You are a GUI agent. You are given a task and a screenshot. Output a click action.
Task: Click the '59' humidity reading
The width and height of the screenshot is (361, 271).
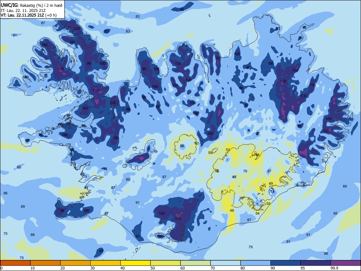[210, 152]
